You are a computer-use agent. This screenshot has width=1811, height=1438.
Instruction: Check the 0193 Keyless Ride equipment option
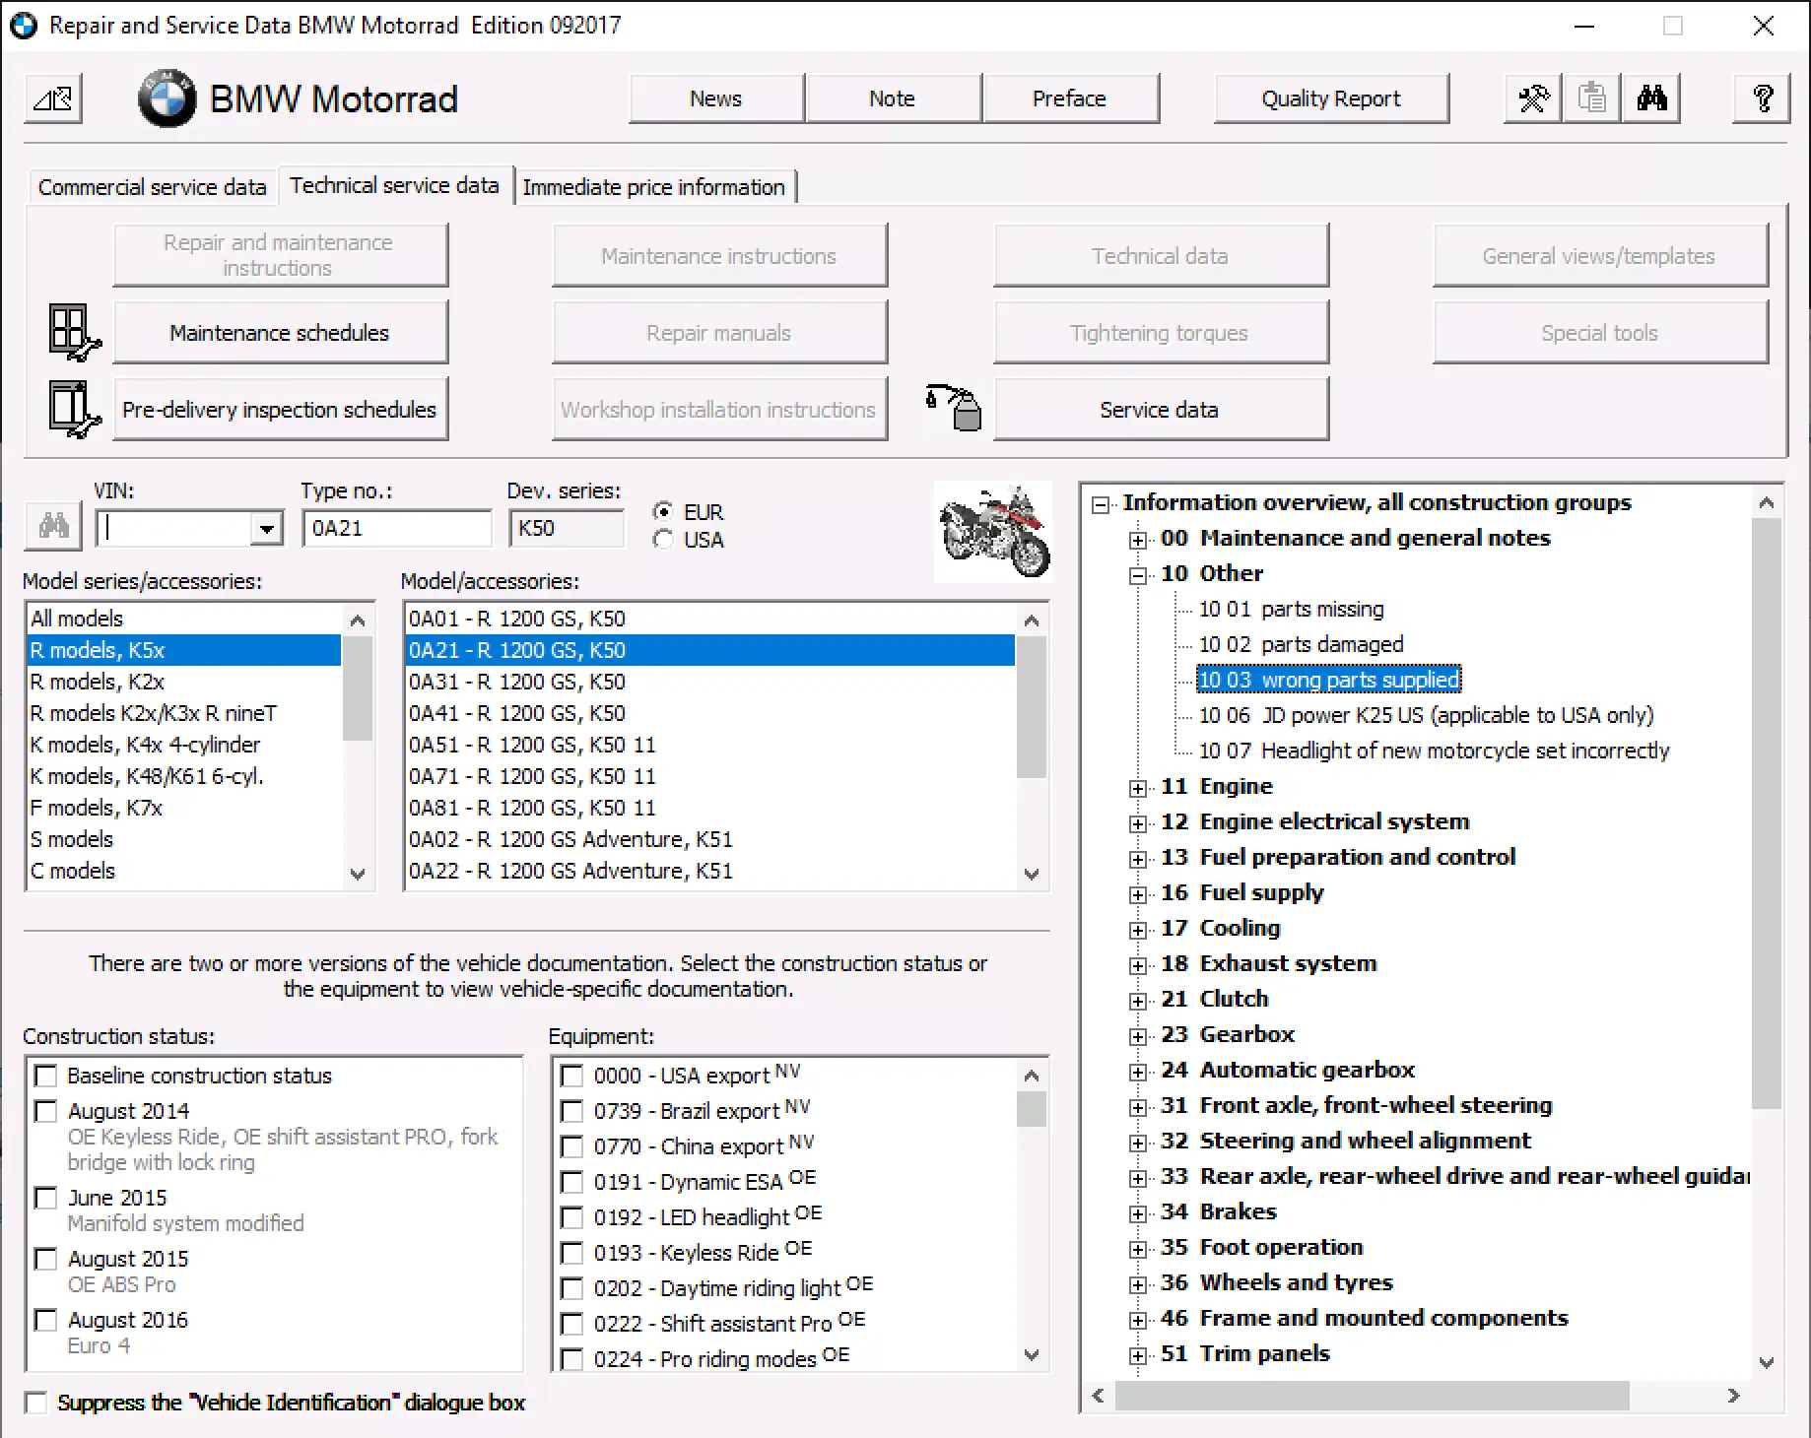(572, 1252)
